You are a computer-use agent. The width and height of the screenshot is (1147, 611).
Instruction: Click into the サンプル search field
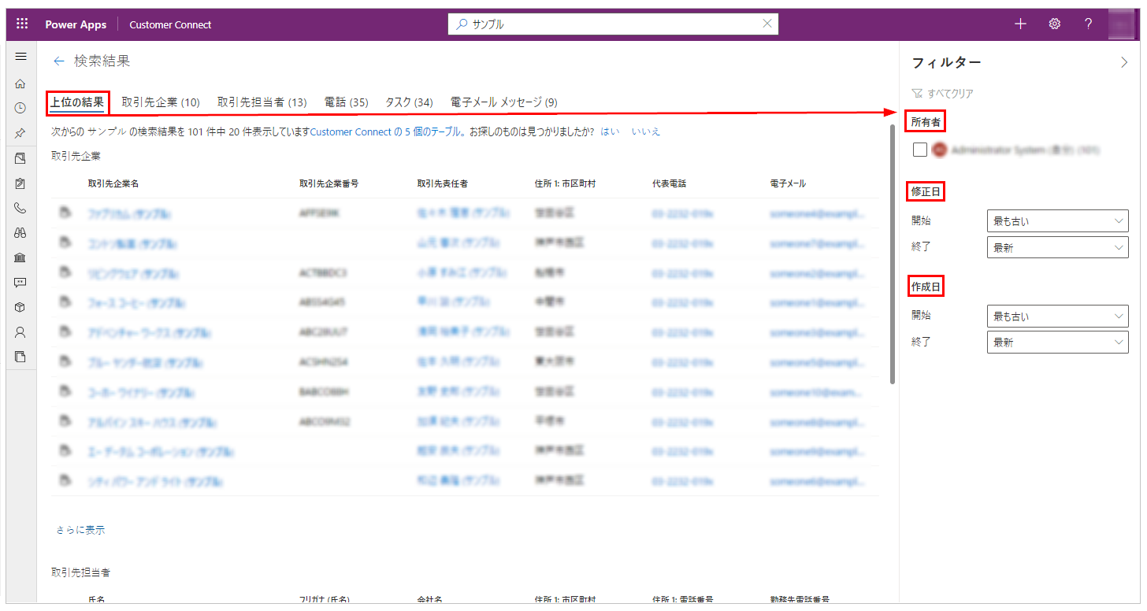pyautogui.click(x=613, y=24)
